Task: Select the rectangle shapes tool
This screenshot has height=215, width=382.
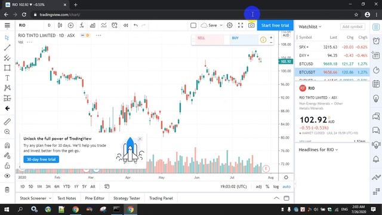Action: pyautogui.click(x=7, y=67)
